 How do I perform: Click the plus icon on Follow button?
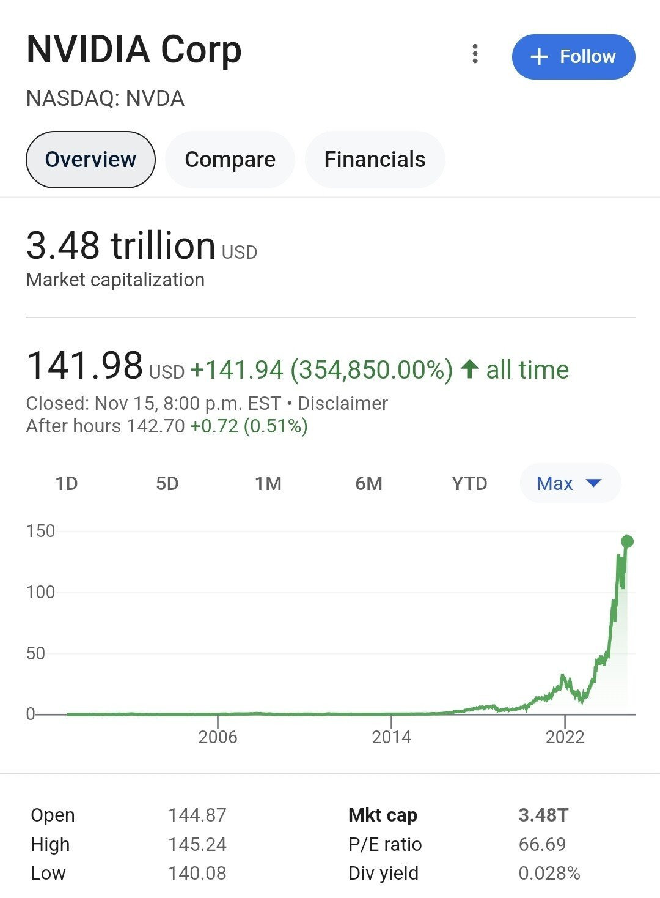point(539,57)
